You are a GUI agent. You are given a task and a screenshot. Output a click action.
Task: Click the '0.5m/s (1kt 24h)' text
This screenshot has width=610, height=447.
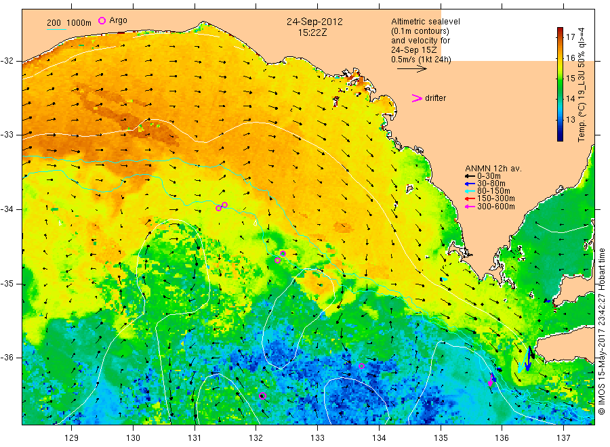(x=421, y=60)
